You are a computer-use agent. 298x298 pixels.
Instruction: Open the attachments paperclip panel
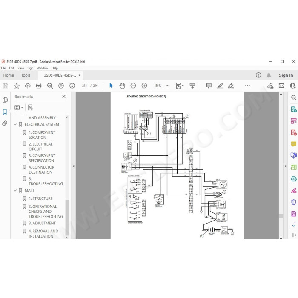[5, 123]
